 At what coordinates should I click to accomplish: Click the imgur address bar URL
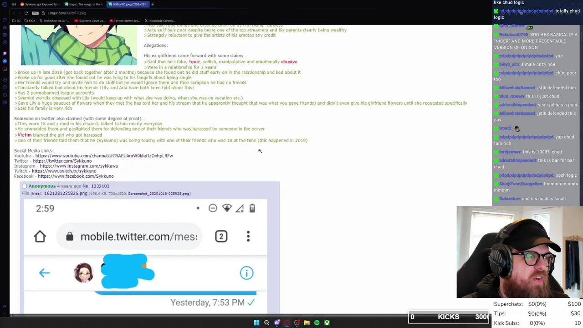click(x=67, y=13)
